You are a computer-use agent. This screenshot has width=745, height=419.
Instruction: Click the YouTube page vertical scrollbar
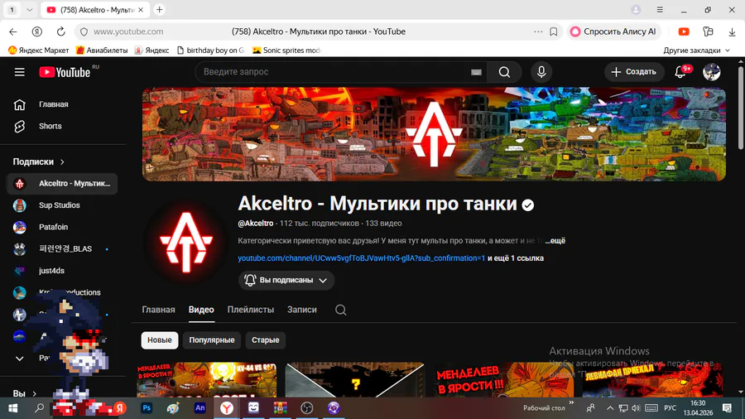pyautogui.click(x=740, y=109)
